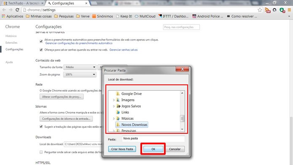Toggle suggest page translation checkbox
Viewport: 293px width, 165px height.
tap(41, 127)
